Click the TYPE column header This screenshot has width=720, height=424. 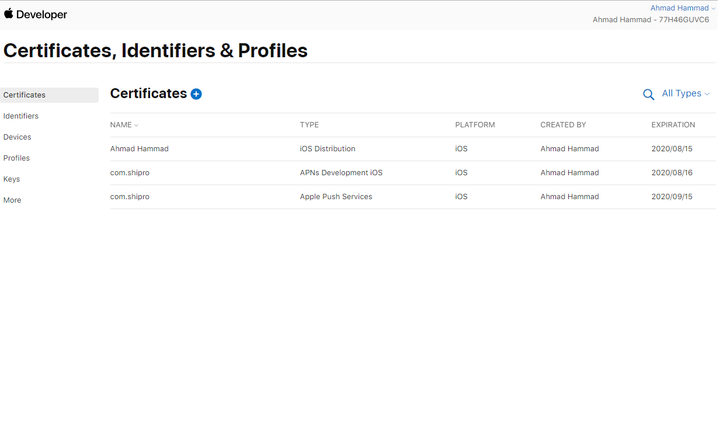(309, 125)
